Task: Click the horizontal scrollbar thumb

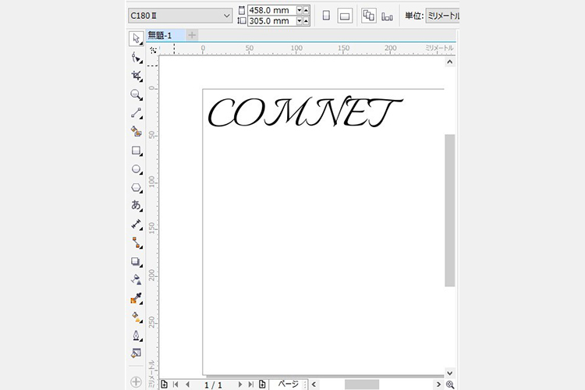Action: [x=361, y=385]
